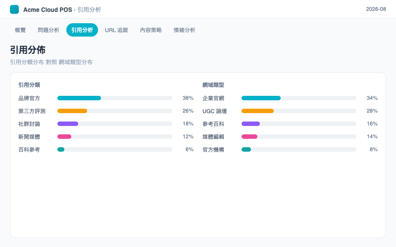The image size is (396, 247).
Task: Click the 引用分析 breadcrumb text
Action: coord(89,9)
